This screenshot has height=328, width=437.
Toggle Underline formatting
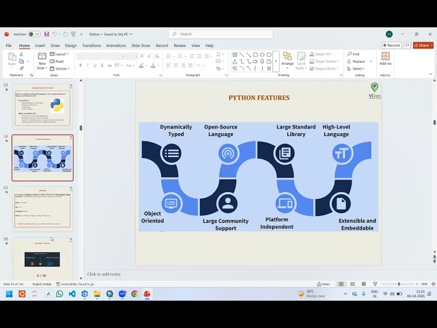pos(95,66)
